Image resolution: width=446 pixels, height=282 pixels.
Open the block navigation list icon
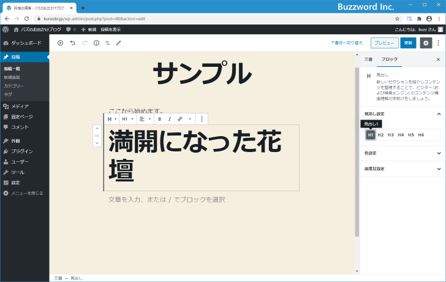(108, 43)
